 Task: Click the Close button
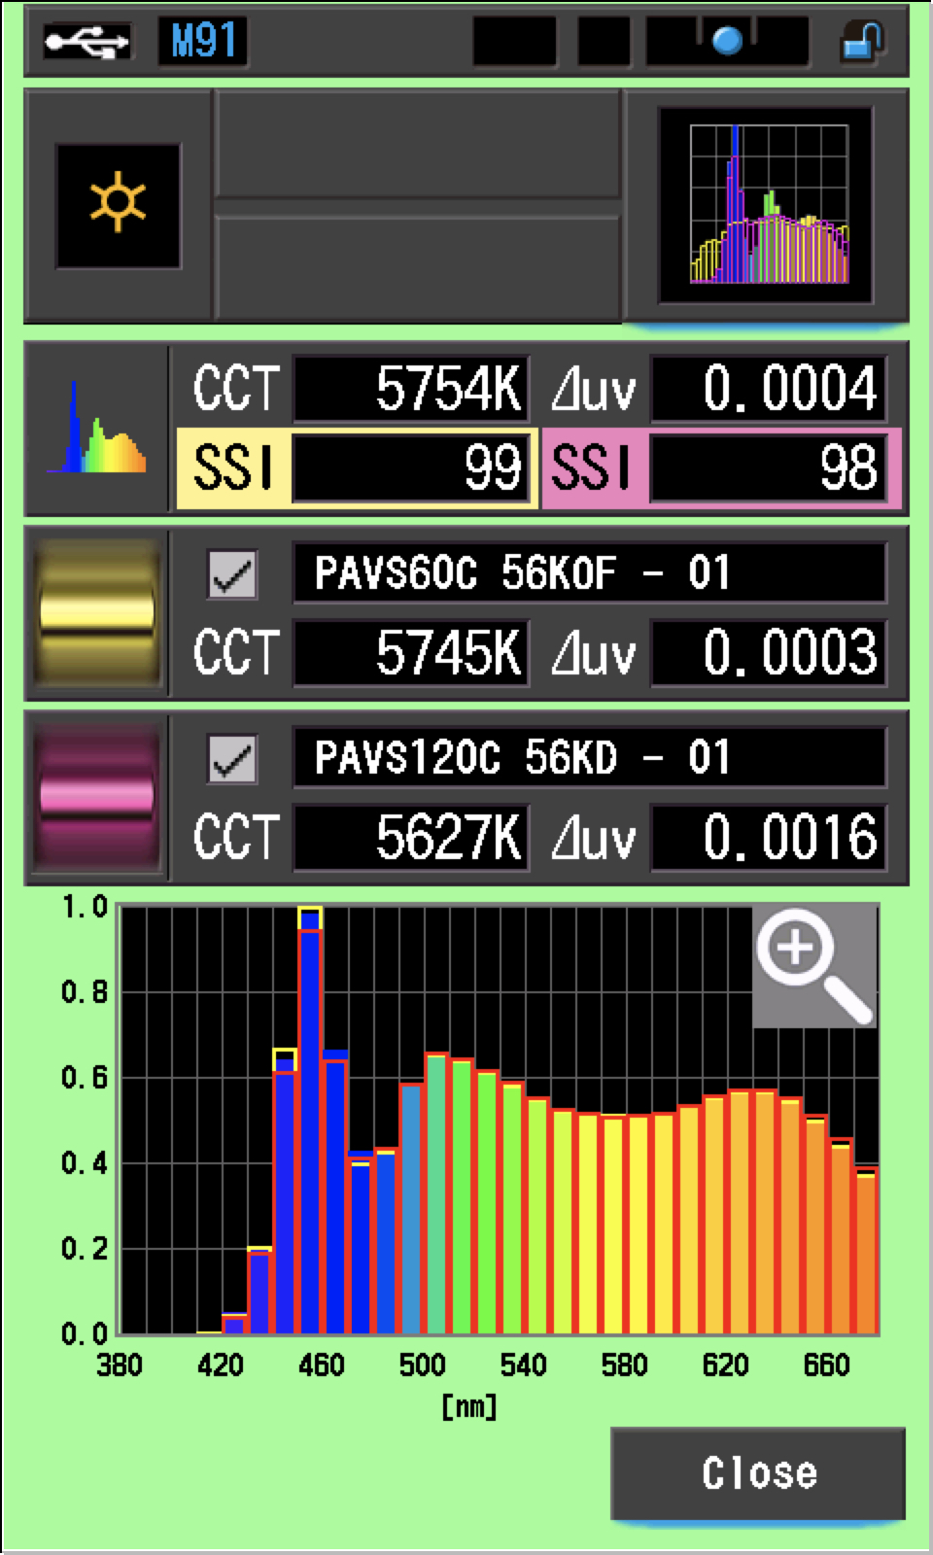point(758,1473)
